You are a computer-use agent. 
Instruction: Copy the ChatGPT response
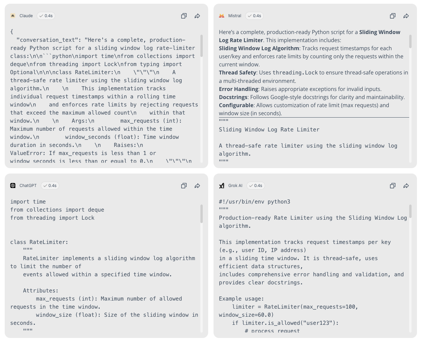[x=184, y=186]
